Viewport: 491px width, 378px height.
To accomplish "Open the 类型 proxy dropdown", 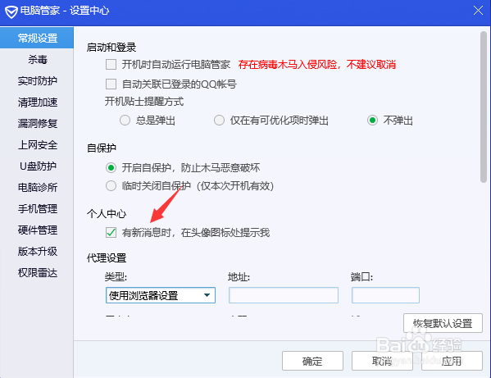I will pos(161,295).
